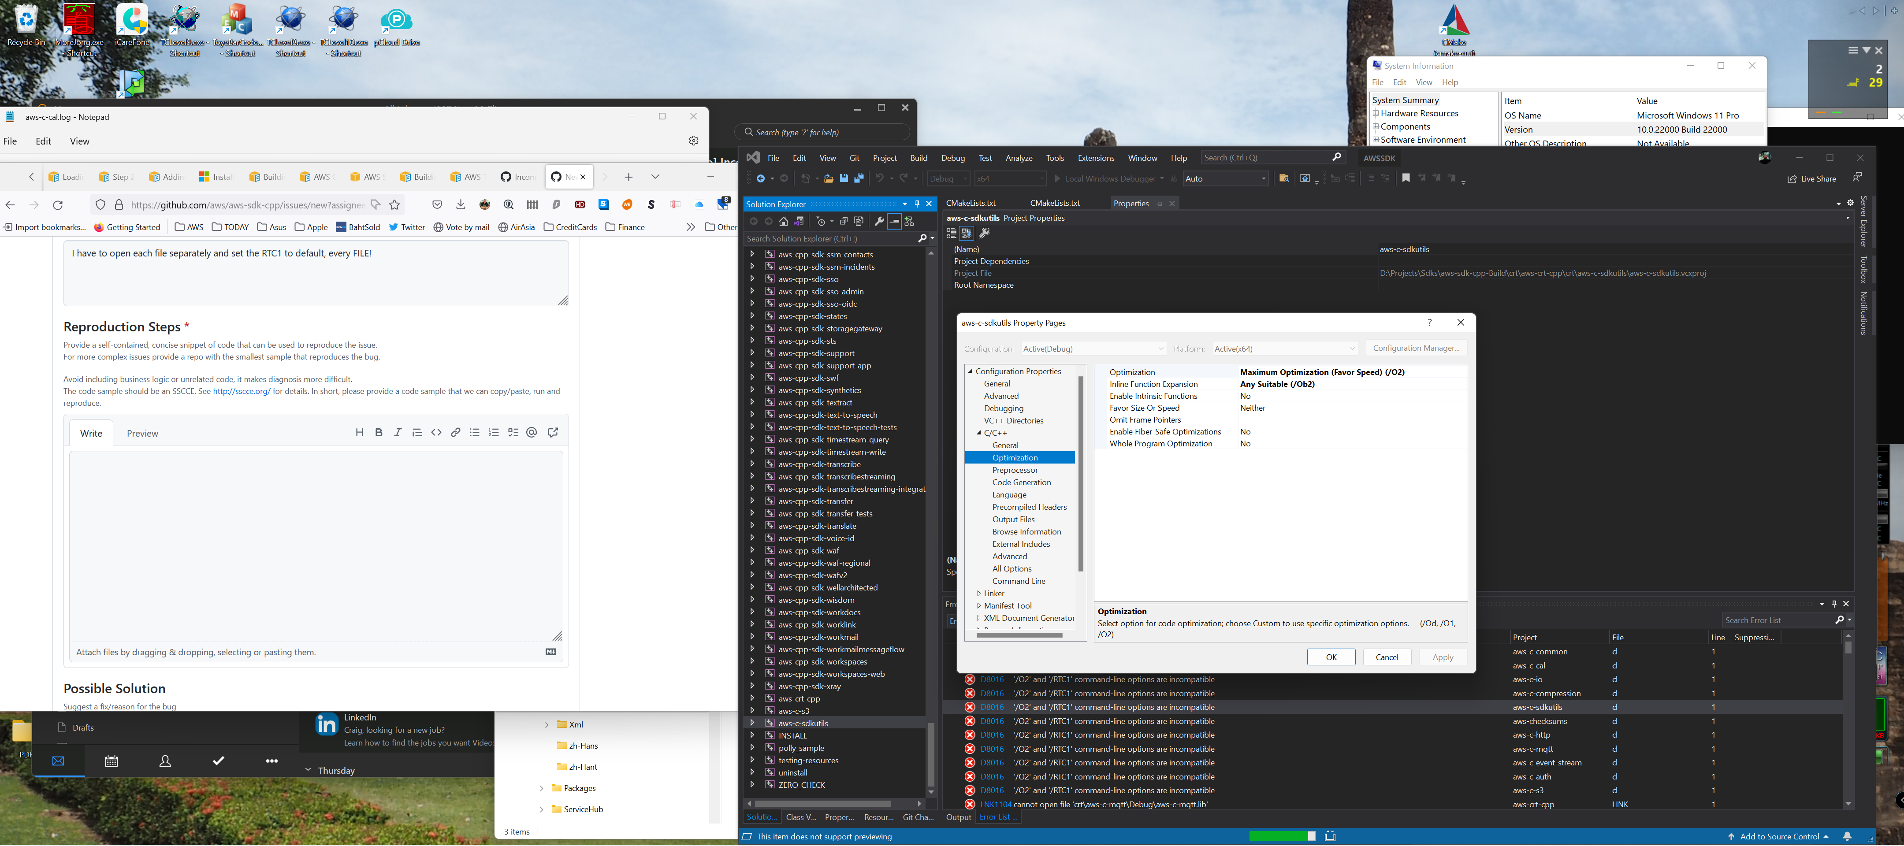Open the Debug menu in Visual Studio
Viewport: 1904px width, 846px height.
click(x=953, y=157)
